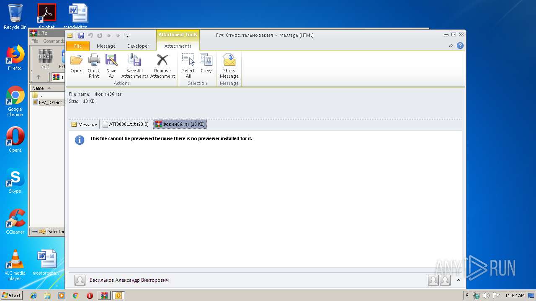The height and width of the screenshot is (301, 536).
Task: Click the second small contact picture at right of people pane
Action: tap(445, 280)
